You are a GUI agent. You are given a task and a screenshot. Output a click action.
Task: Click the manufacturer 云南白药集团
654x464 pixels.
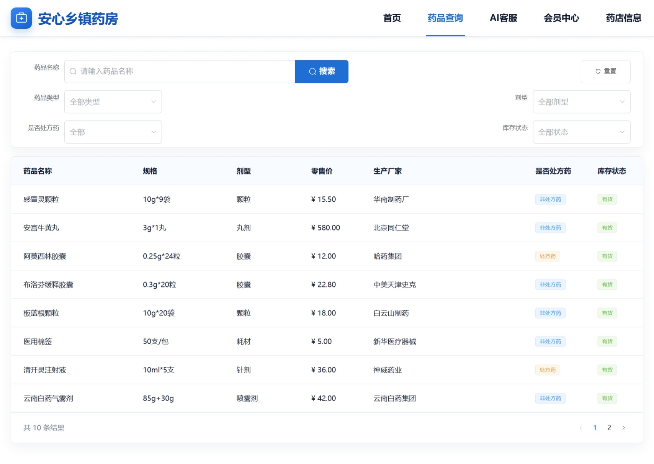[x=394, y=399]
